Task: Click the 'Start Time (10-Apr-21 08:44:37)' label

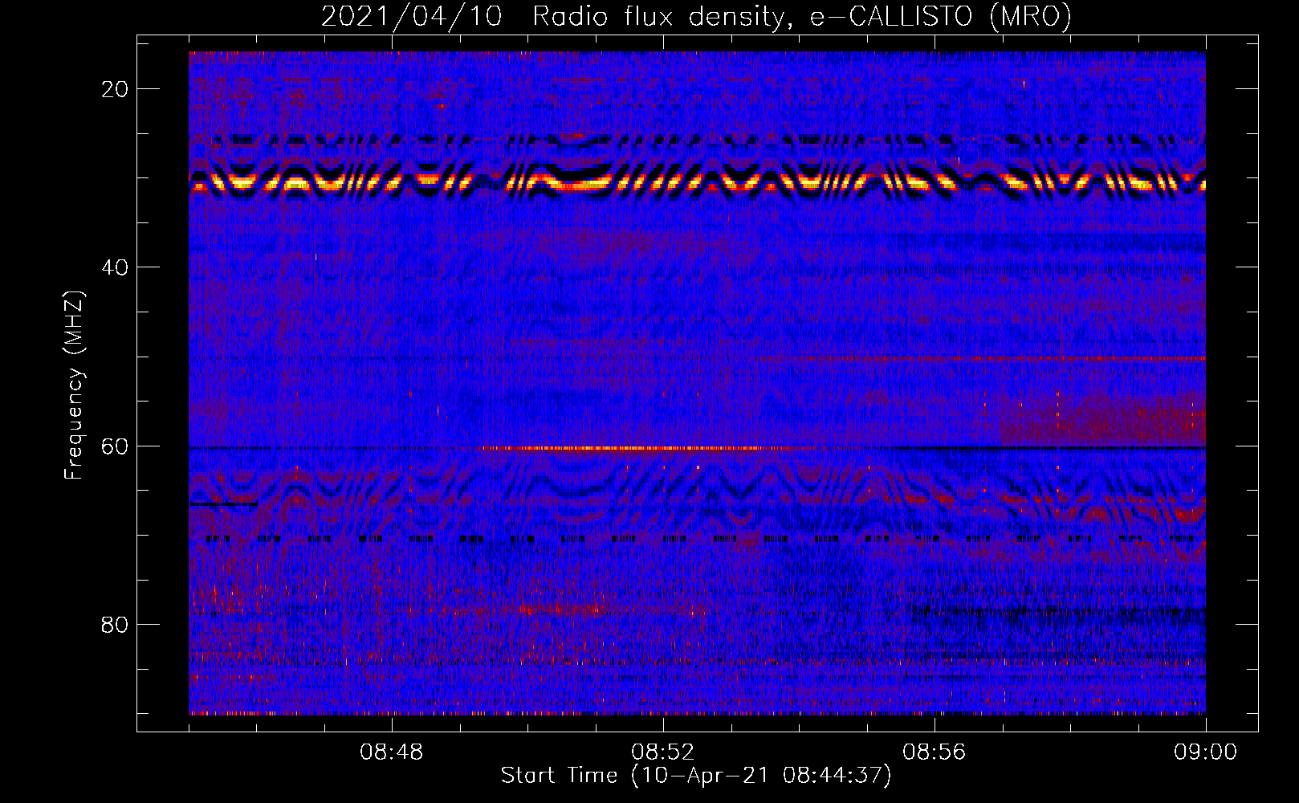Action: point(696,776)
